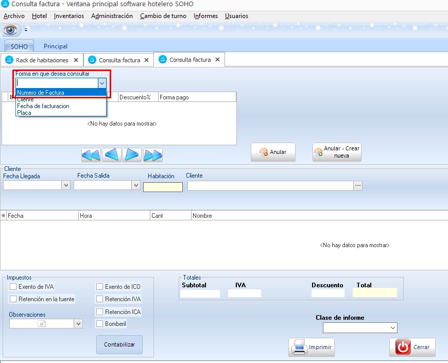The image size is (448, 363).
Task: Open the Inventarios menu
Action: tap(68, 16)
